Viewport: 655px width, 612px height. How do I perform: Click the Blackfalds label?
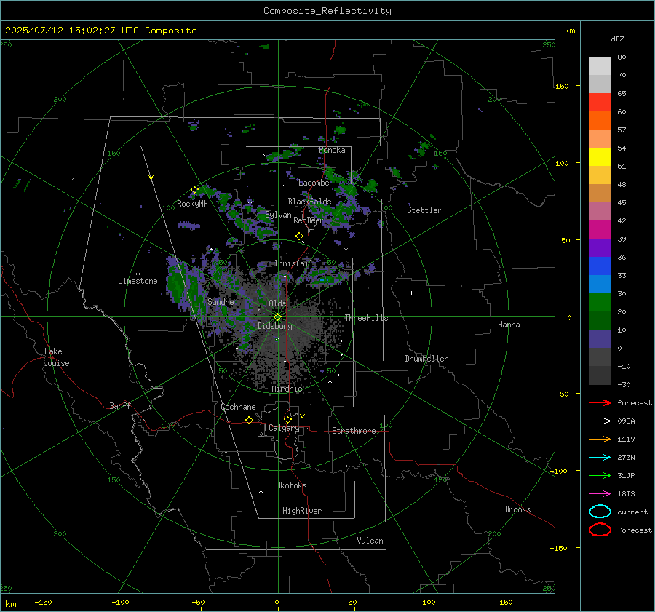(309, 202)
